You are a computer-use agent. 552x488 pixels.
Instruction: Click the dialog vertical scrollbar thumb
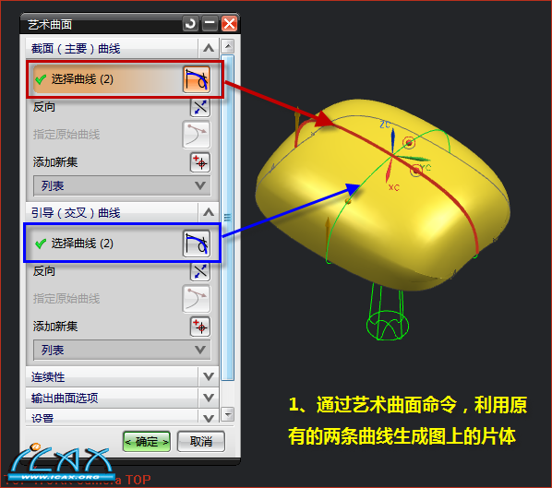[x=228, y=218]
